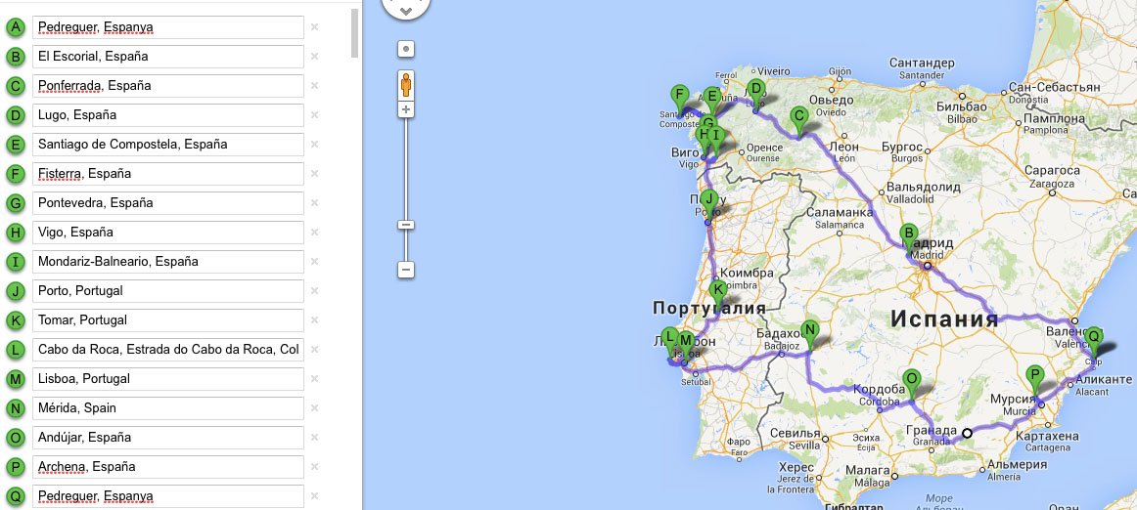
Task: Pan map down with compass arrow
Action: tap(406, 11)
